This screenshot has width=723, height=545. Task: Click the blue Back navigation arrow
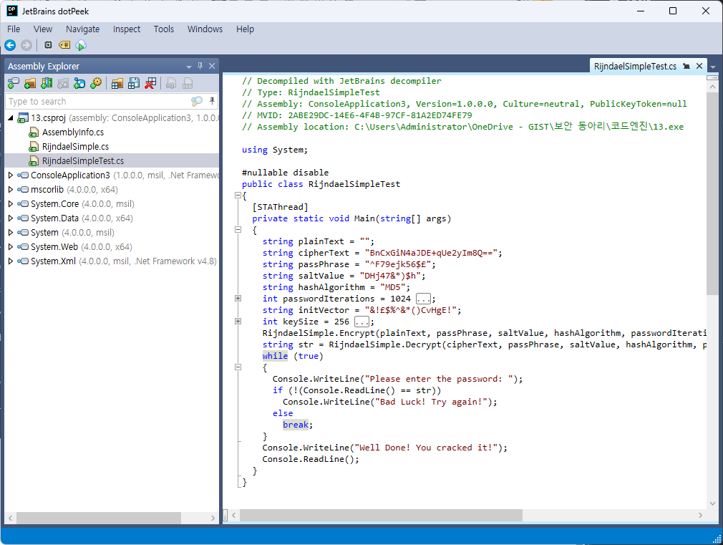pyautogui.click(x=10, y=45)
